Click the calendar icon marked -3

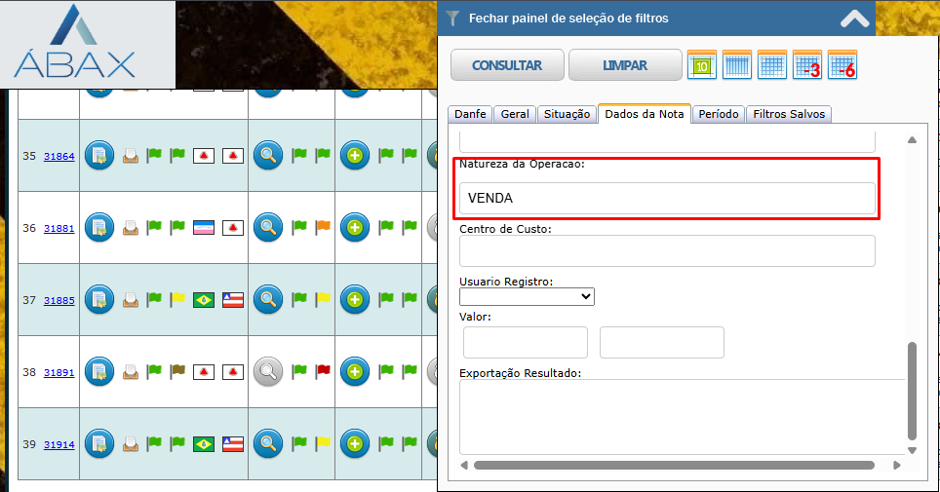[807, 65]
